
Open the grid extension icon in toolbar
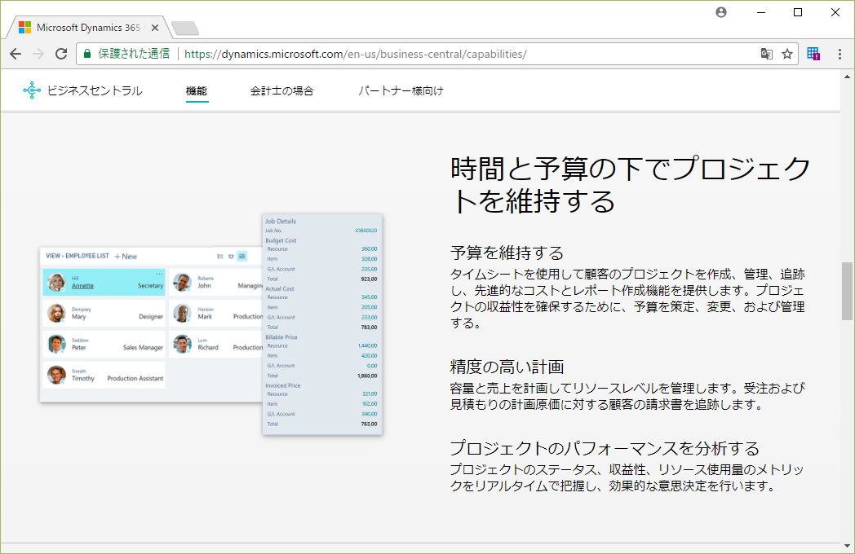(x=813, y=54)
